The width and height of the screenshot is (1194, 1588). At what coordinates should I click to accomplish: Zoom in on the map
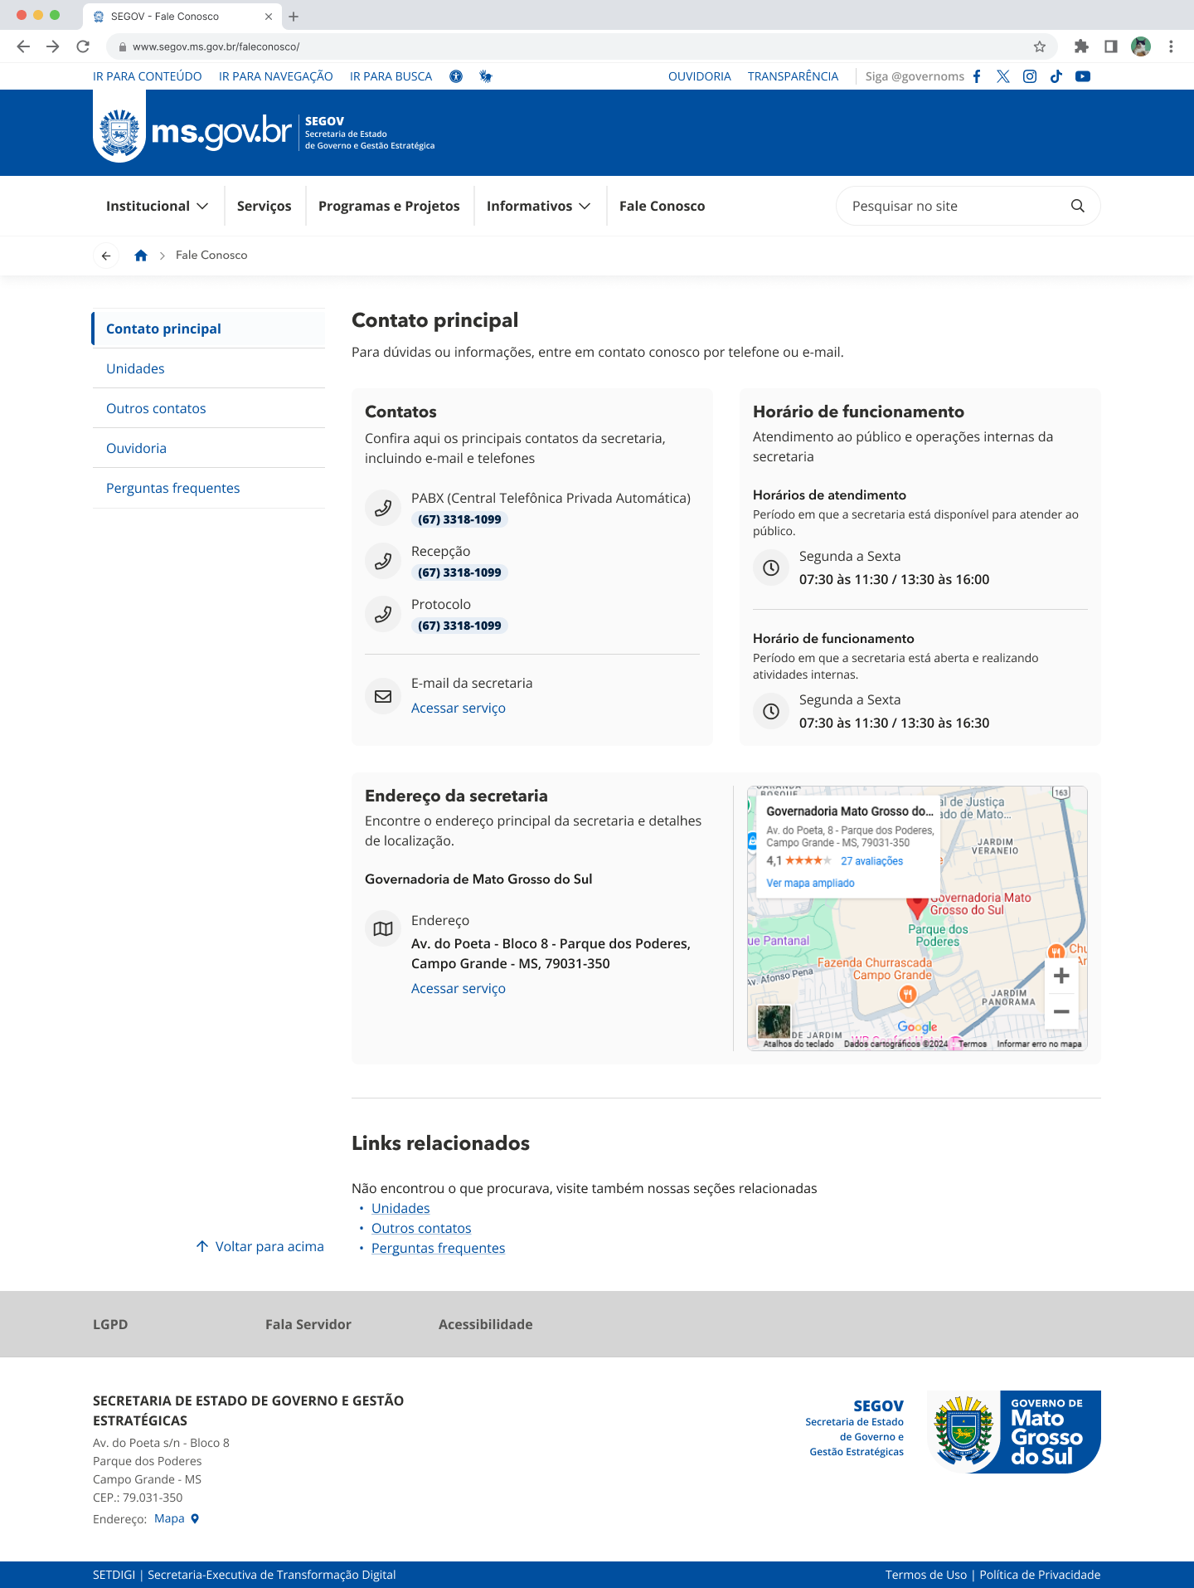(x=1061, y=976)
